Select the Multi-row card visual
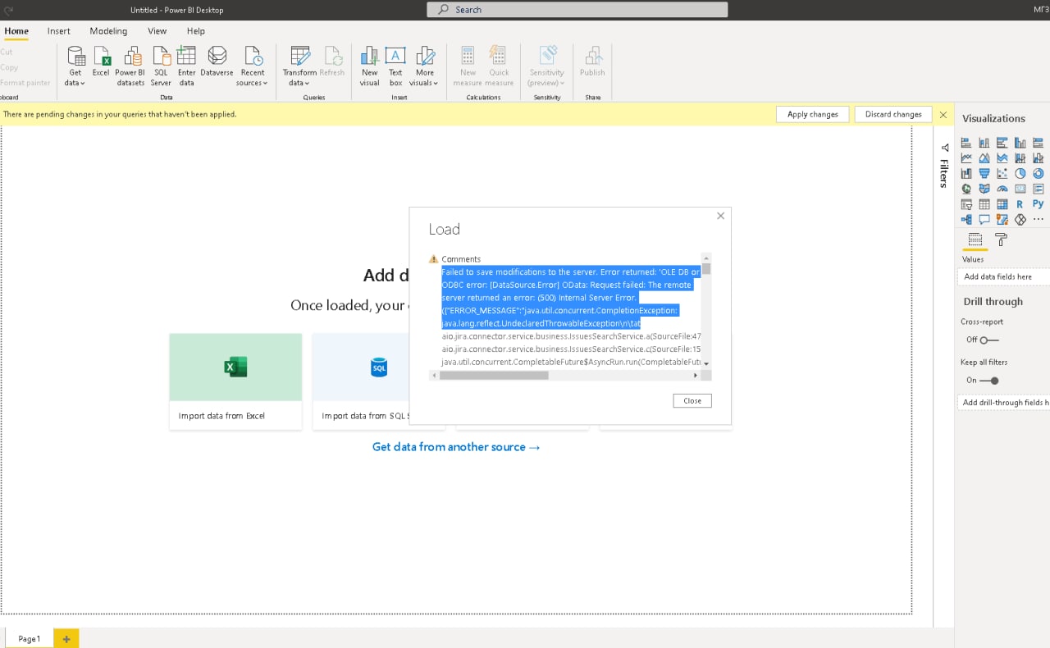The image size is (1050, 648). (1039, 189)
